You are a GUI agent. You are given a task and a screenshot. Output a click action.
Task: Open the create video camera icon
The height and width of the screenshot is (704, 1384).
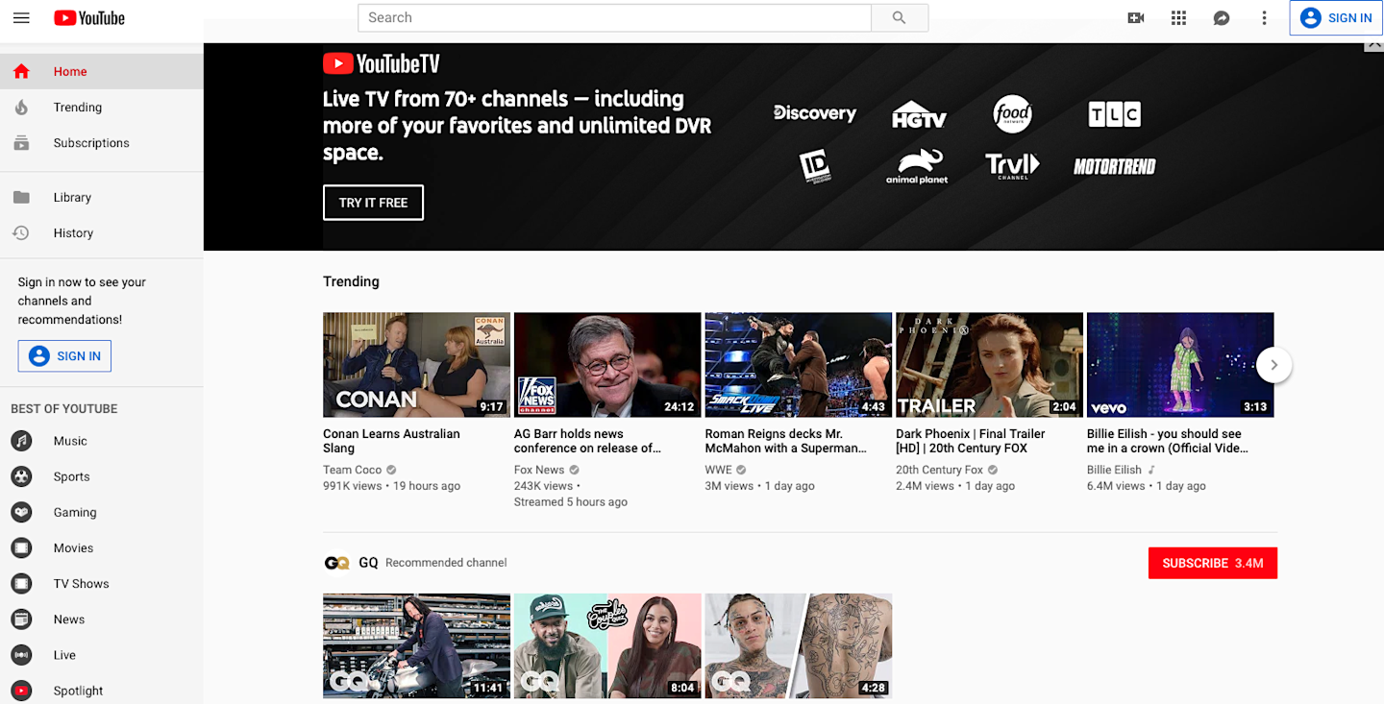pyautogui.click(x=1136, y=18)
